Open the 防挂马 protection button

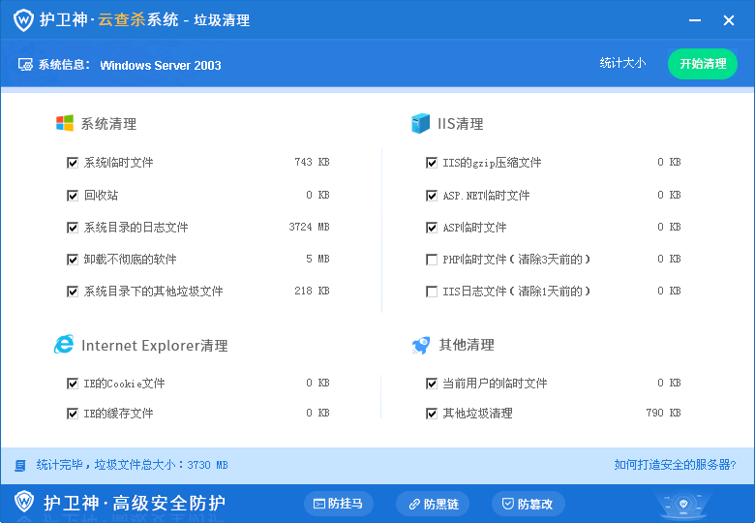pyautogui.click(x=339, y=504)
